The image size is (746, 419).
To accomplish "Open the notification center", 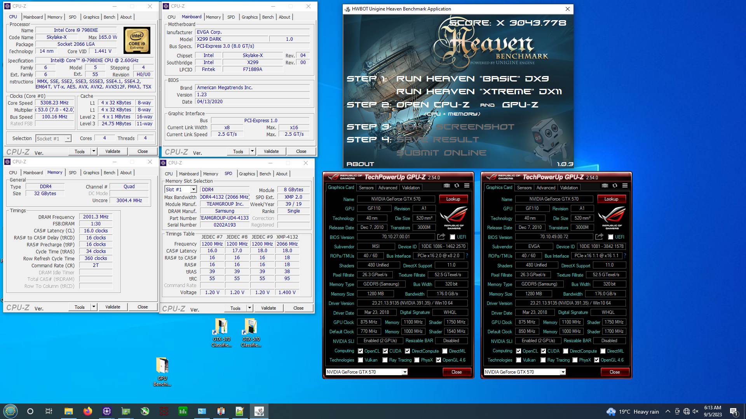I will pyautogui.click(x=734, y=411).
